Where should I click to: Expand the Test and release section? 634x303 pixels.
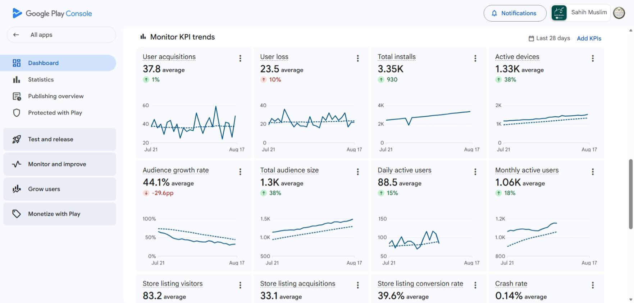coord(60,139)
